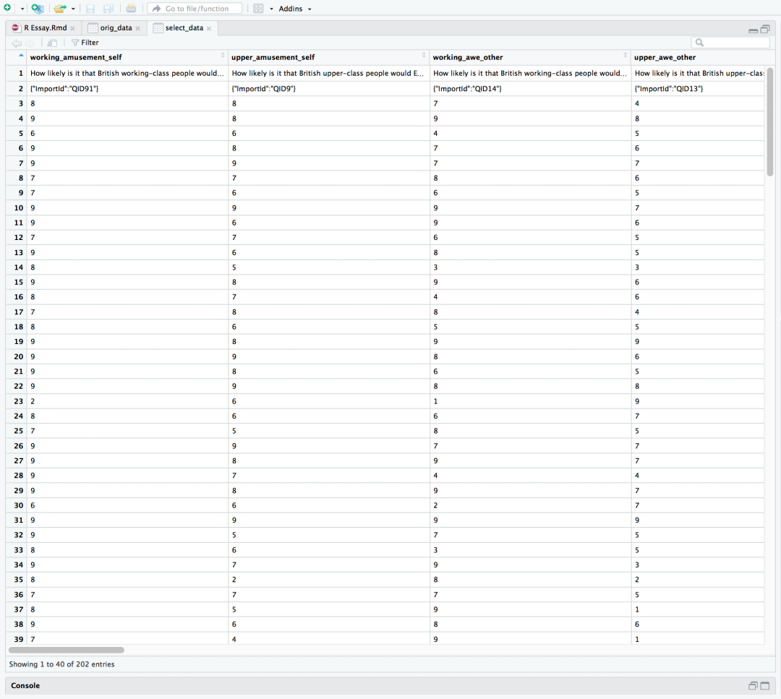781x699 pixels.
Task: Show data viewer in new window
Action: pos(52,43)
